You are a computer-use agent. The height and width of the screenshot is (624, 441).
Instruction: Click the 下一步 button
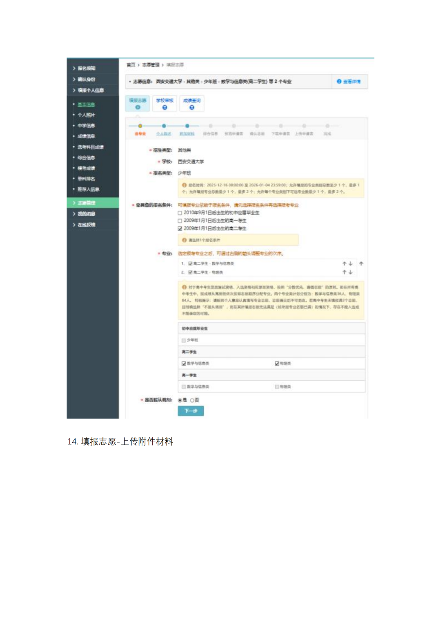point(191,411)
